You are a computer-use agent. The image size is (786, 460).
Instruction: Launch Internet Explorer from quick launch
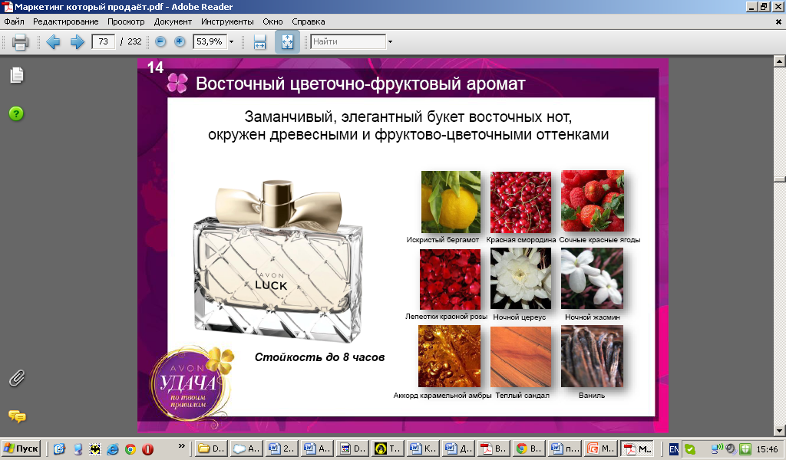pyautogui.click(x=112, y=449)
